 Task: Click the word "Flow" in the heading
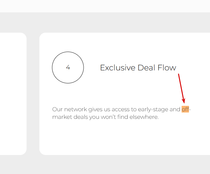point(167,68)
